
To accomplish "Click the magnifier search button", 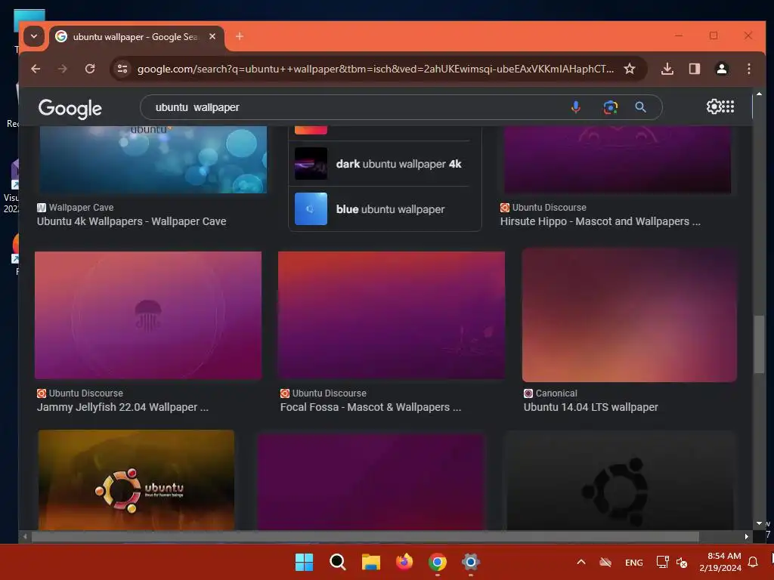I will (x=640, y=107).
